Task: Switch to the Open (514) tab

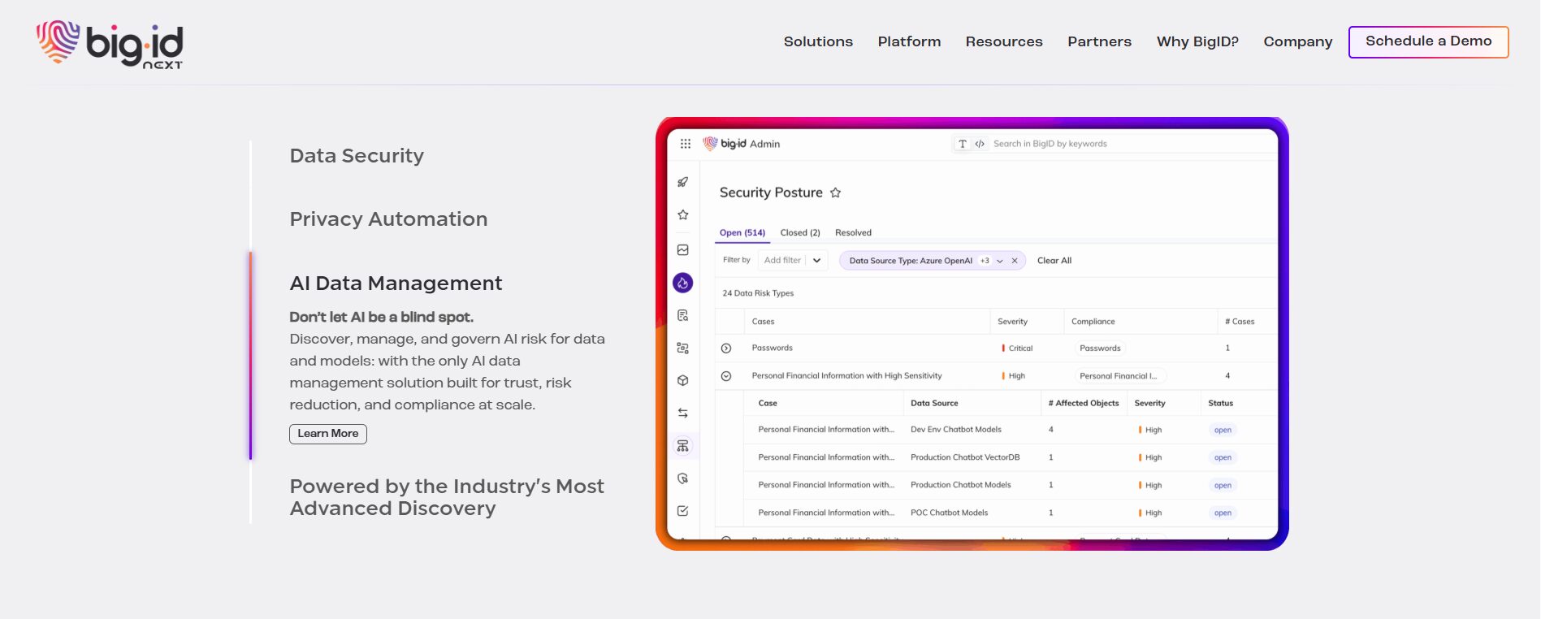Action: pyautogui.click(x=742, y=232)
